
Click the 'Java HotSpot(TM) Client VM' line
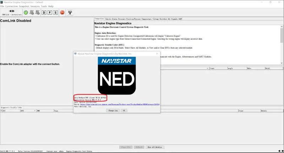tap(90, 97)
